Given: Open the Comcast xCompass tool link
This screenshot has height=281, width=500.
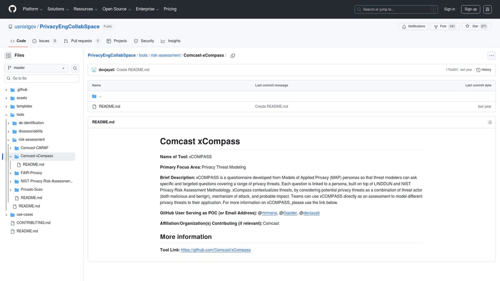Looking at the screenshot, I should [x=215, y=250].
